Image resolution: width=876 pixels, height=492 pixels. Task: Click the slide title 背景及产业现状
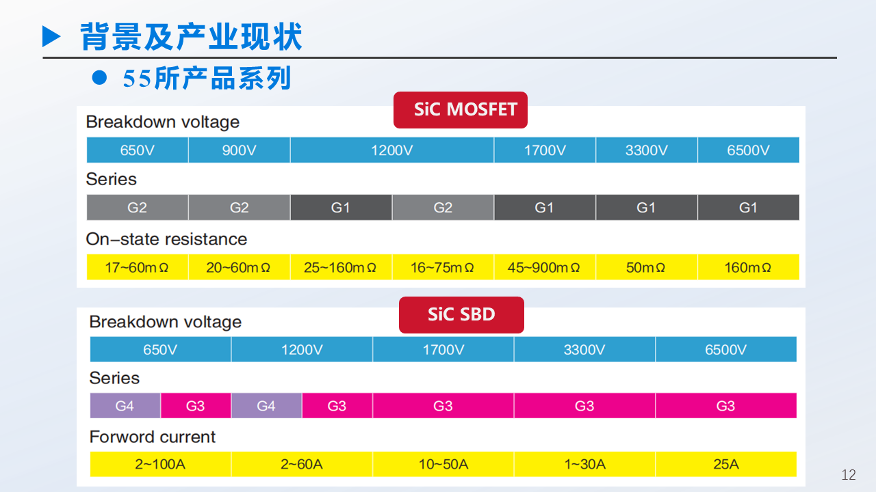191,36
